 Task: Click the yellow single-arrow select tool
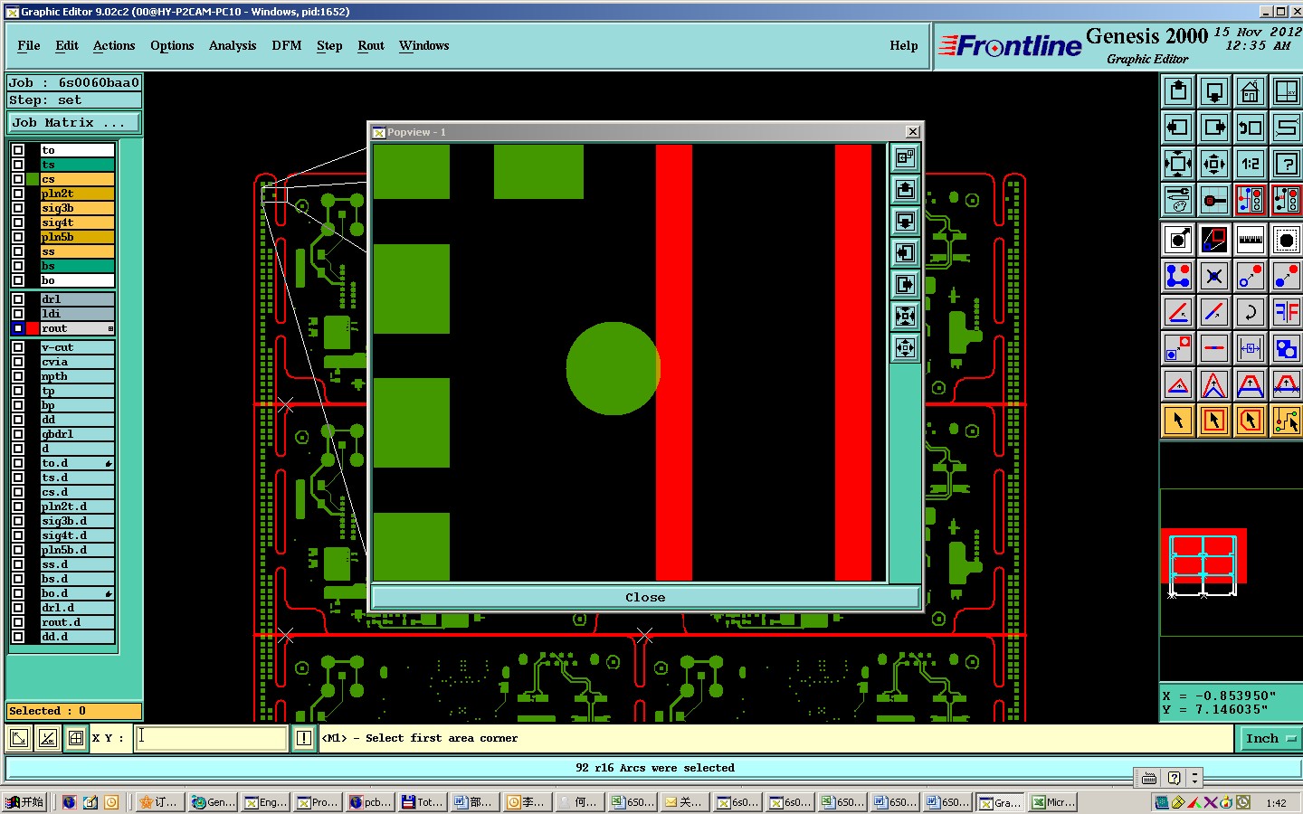click(x=1178, y=421)
